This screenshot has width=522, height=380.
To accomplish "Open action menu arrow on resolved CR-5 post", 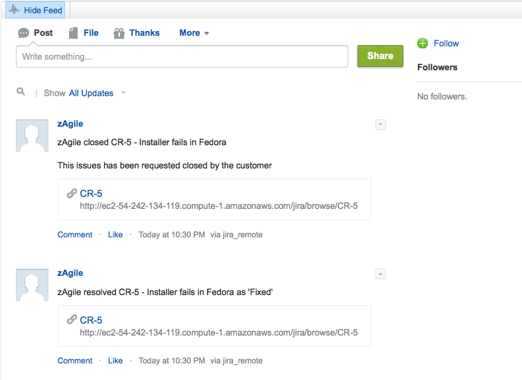I will click(x=380, y=274).
